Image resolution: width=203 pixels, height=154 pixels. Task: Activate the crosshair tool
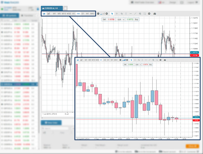pos(117,14)
